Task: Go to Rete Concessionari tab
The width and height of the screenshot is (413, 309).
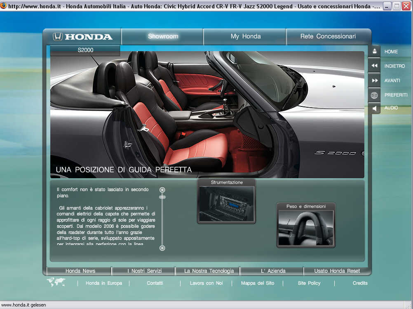Action: [x=328, y=36]
